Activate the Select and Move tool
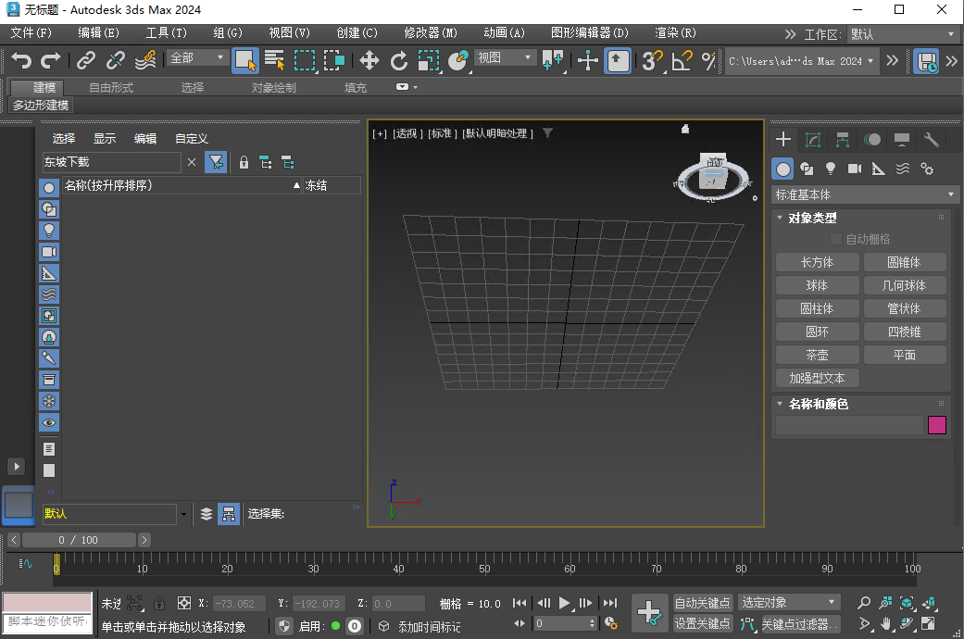 coord(369,61)
